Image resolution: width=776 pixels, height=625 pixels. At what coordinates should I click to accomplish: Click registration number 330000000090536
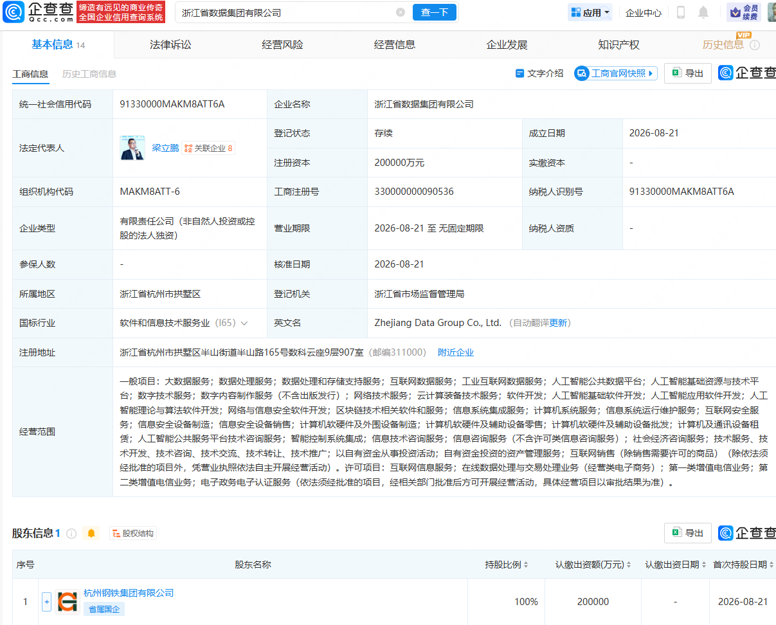pos(414,192)
